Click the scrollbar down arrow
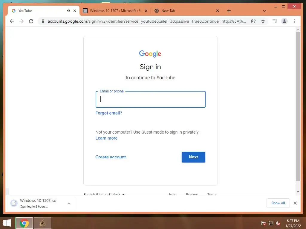Image resolution: width=306 pixels, height=229 pixels. (298, 192)
